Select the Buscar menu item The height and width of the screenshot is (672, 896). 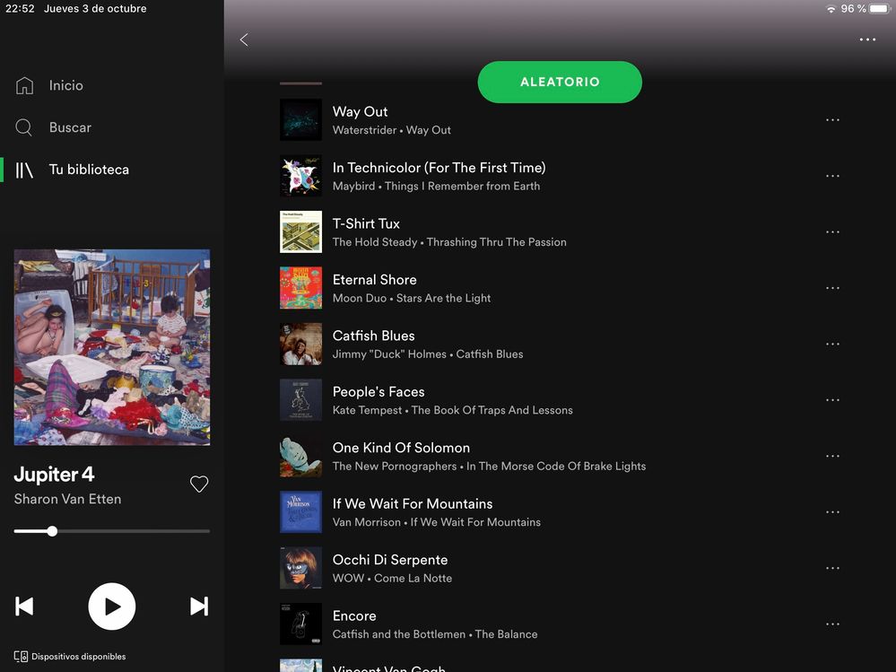pos(70,127)
